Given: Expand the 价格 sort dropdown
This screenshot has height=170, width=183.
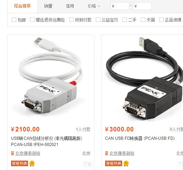Looking at the screenshot, I should click(x=94, y=6).
